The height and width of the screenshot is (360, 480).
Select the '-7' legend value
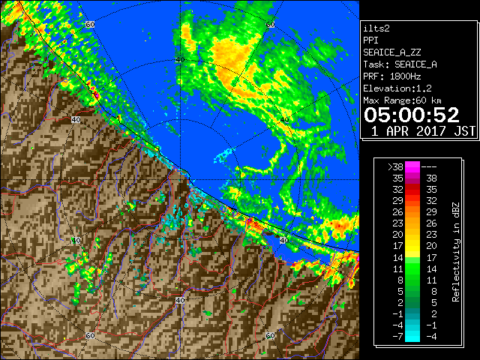pyautogui.click(x=397, y=337)
